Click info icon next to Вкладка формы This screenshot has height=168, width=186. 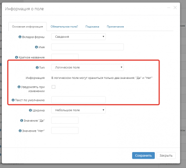click(x=20, y=37)
